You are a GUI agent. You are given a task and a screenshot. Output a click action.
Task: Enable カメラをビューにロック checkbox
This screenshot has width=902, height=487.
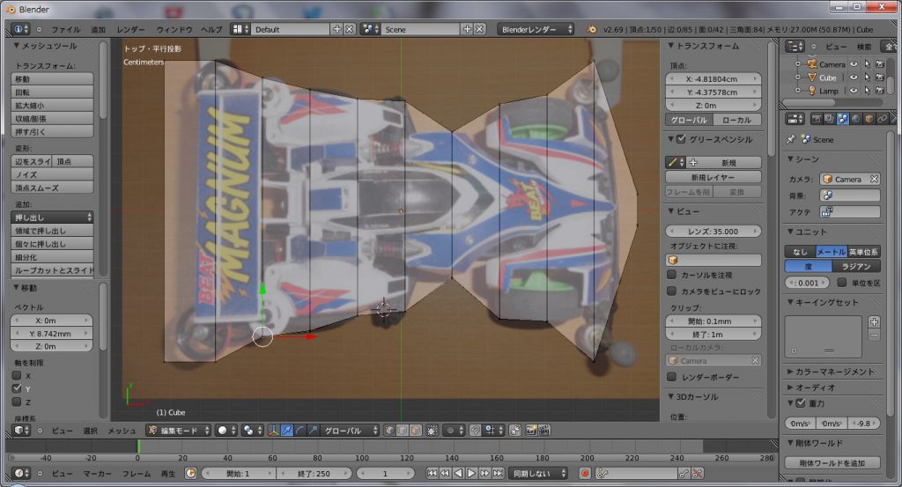pyautogui.click(x=671, y=291)
